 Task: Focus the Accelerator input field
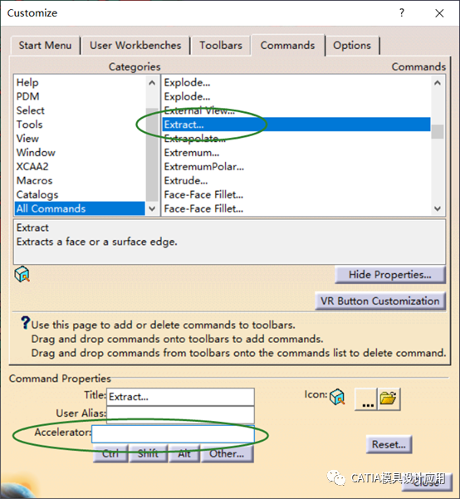pos(173,433)
